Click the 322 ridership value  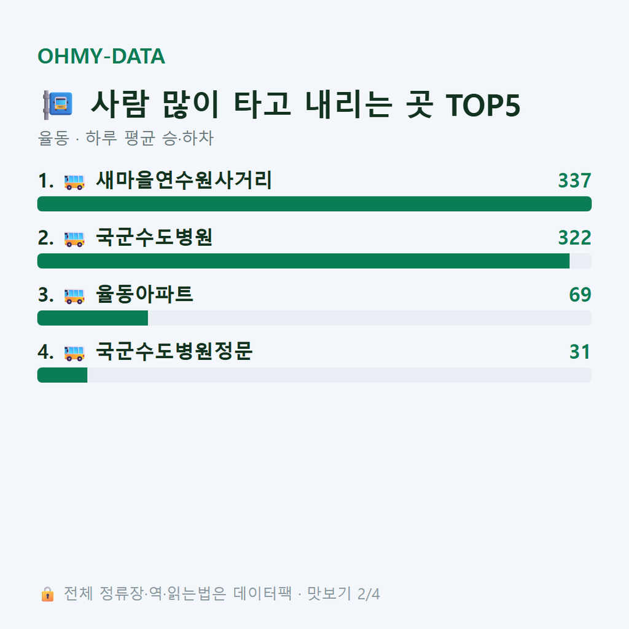574,238
